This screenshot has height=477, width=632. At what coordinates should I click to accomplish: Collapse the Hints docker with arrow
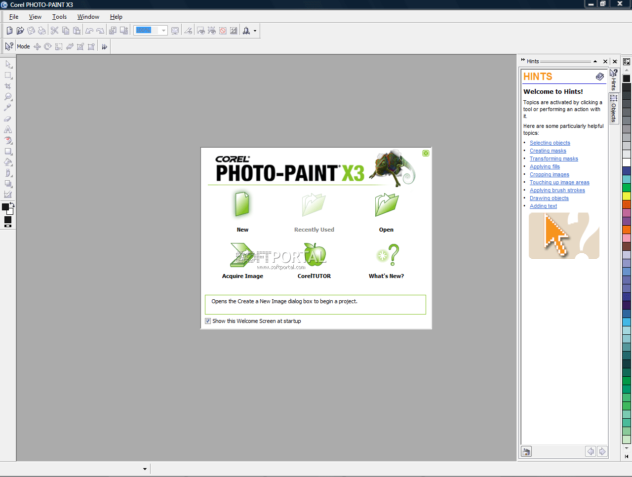point(595,61)
